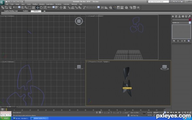The height and width of the screenshot is (120, 192).
Task: Click the Set Key button
Action: click(x=149, y=115)
